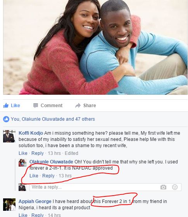Open Koffi Kodjo's profile picture
Image resolution: width=188 pixels, height=217 pixels.
click(9, 136)
